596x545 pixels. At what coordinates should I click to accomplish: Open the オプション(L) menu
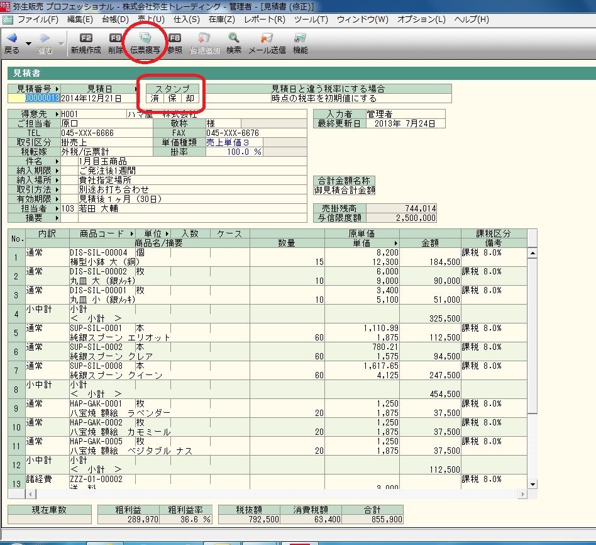coord(421,20)
